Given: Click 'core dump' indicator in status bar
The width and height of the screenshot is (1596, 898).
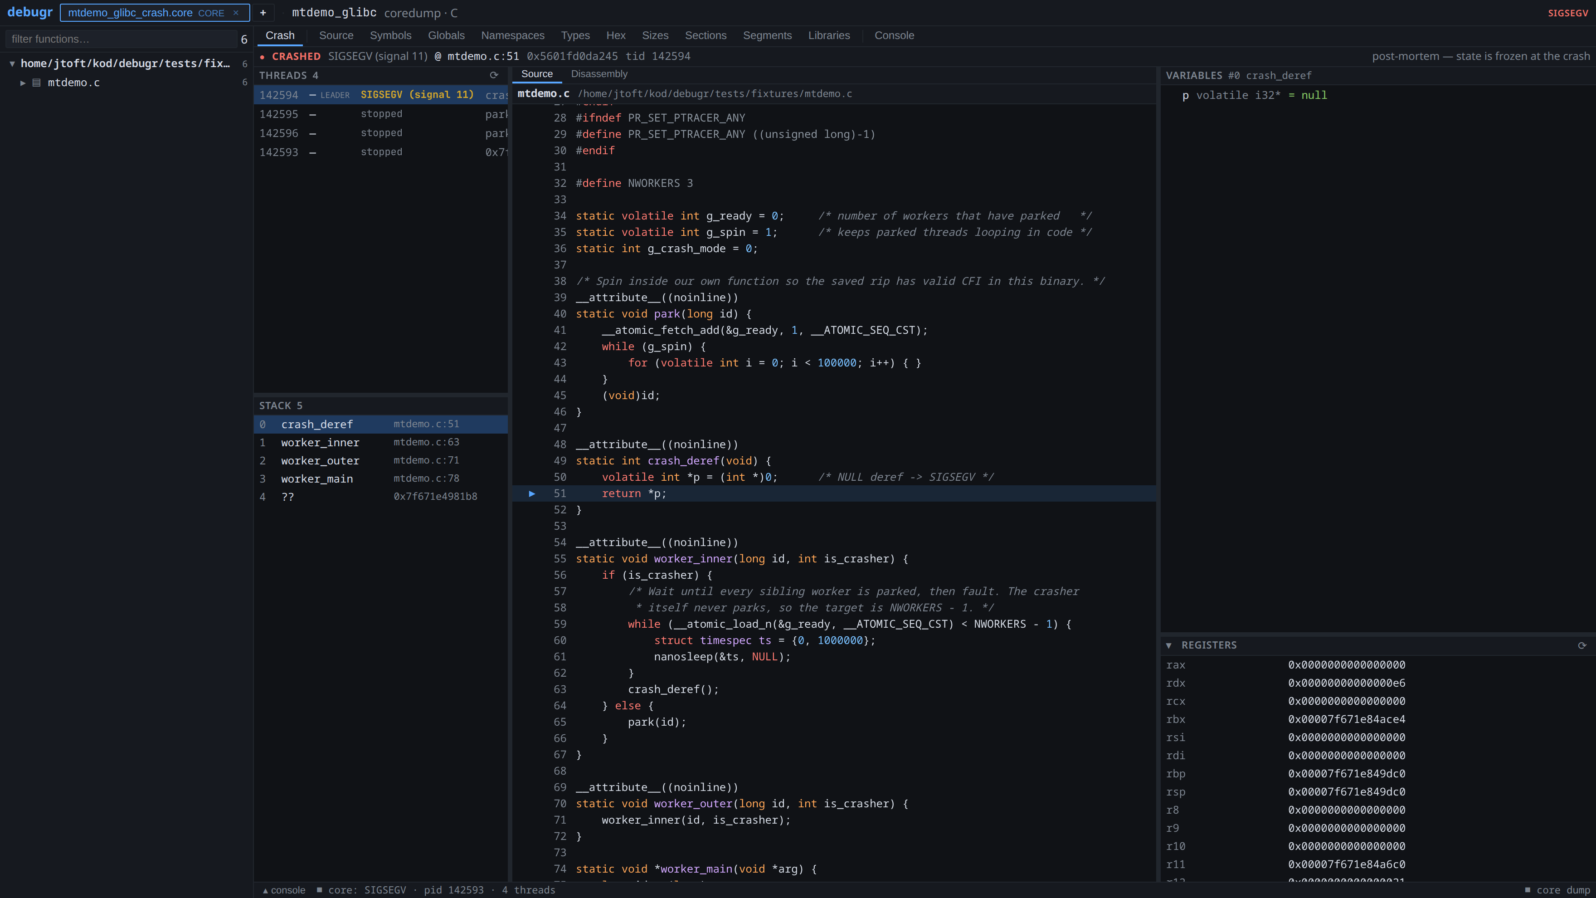Looking at the screenshot, I should pyautogui.click(x=1557, y=890).
